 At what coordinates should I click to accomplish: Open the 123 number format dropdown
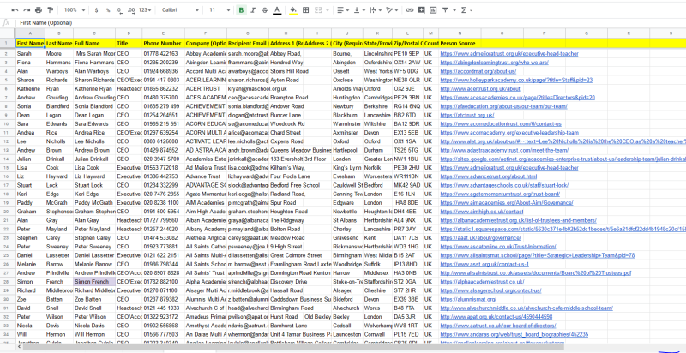coord(145,10)
